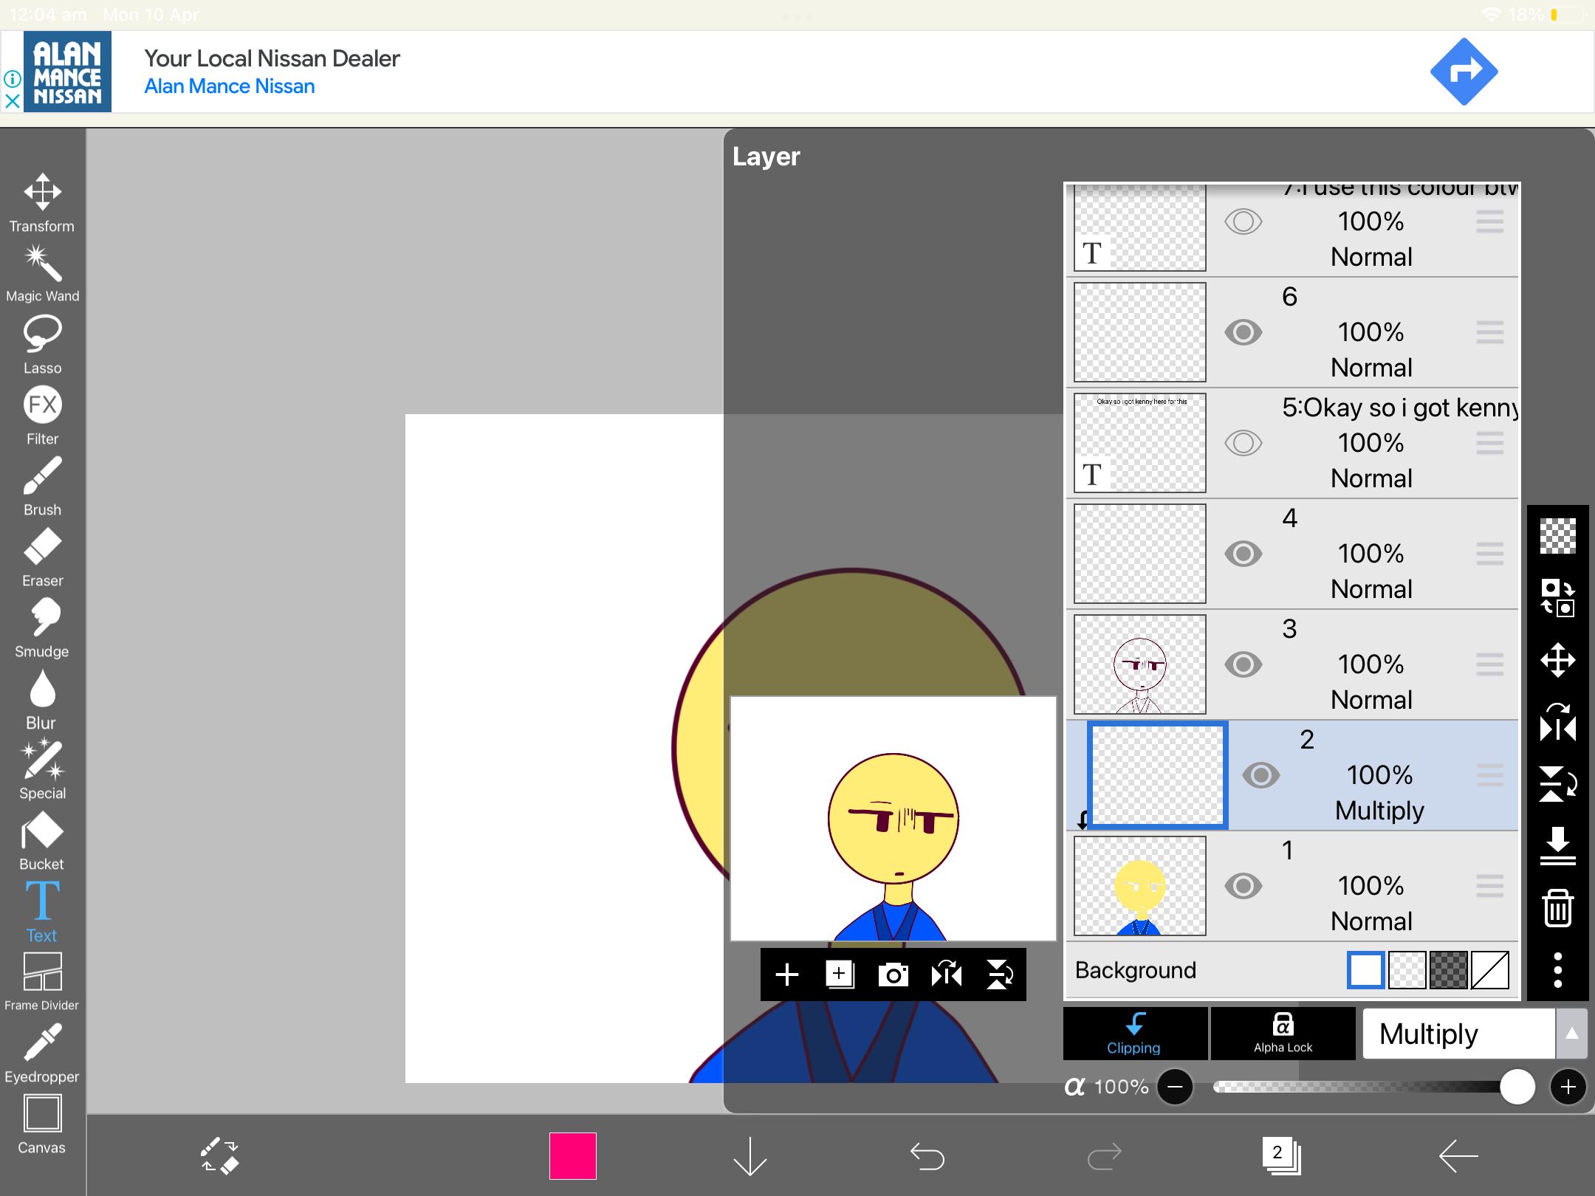1595x1196 pixels.
Task: Select the Bucket fill tool
Action: coord(42,841)
